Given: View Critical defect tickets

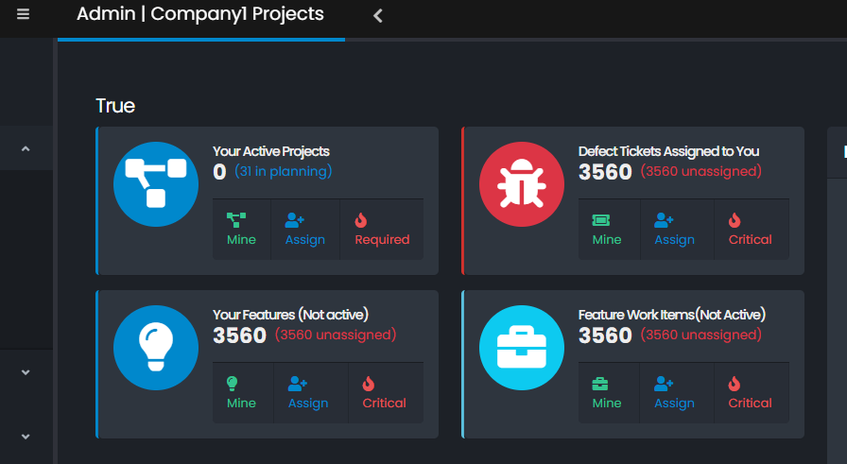Looking at the screenshot, I should click(x=750, y=230).
